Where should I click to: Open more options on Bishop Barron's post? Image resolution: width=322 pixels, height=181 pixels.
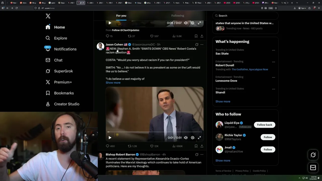pyautogui.click(x=202, y=155)
